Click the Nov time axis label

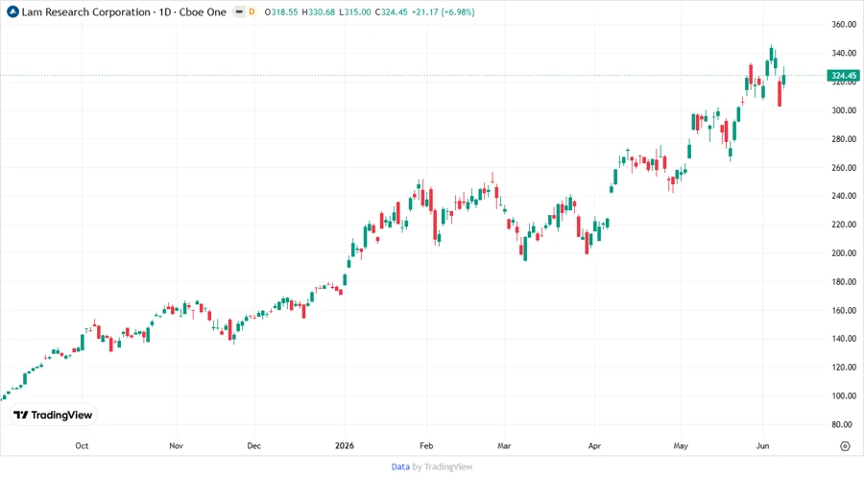[x=176, y=445]
